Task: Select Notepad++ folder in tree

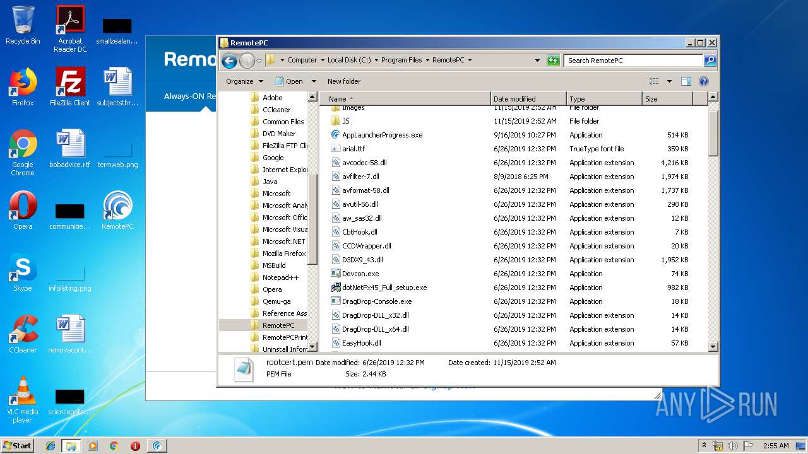Action: 280,277
